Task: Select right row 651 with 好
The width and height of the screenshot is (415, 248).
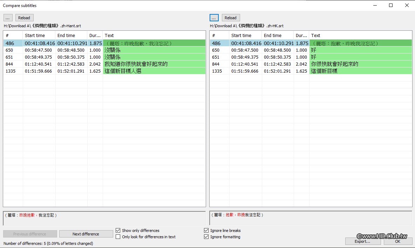Action: point(311,57)
